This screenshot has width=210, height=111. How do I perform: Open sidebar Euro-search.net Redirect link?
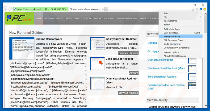(x=162, y=77)
